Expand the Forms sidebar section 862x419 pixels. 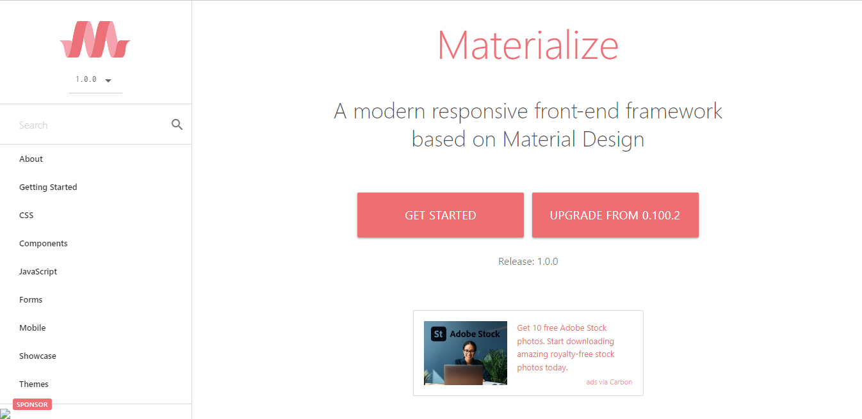tap(95, 299)
